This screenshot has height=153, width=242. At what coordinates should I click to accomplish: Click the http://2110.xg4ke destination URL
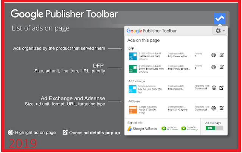pyautogui.click(x=178, y=109)
